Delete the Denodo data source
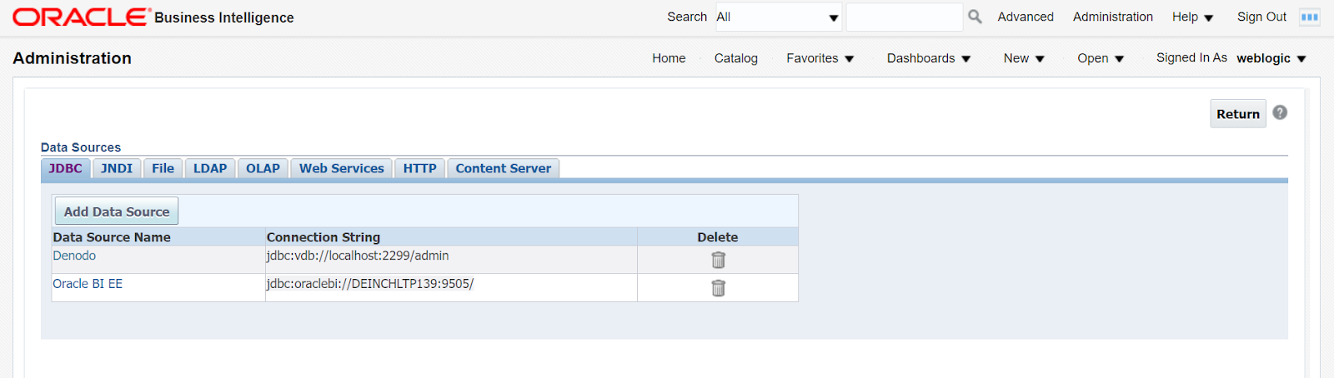This screenshot has width=1334, height=378. 718,260
